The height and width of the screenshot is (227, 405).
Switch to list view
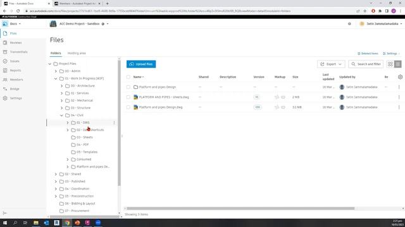398,64
